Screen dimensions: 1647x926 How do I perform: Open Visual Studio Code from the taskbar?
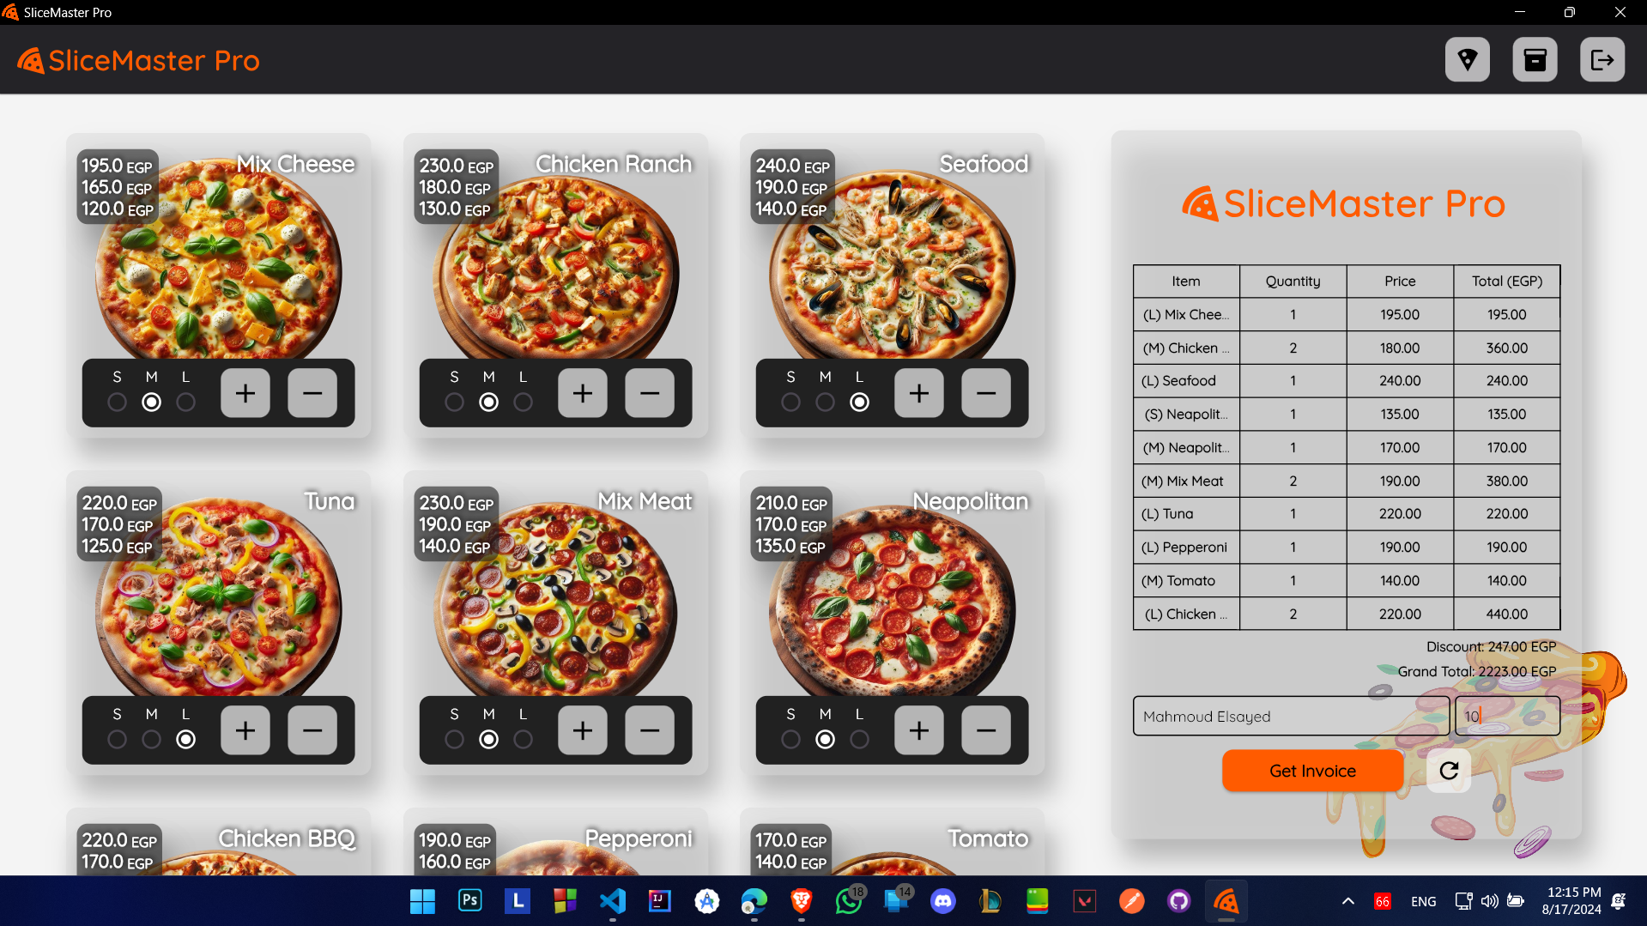613,900
